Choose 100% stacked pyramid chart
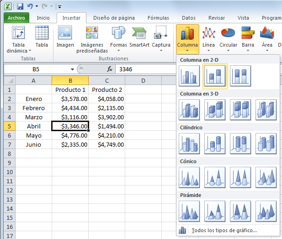Image resolution: width=282 pixels, height=239 pixels. pyautogui.click(x=240, y=211)
